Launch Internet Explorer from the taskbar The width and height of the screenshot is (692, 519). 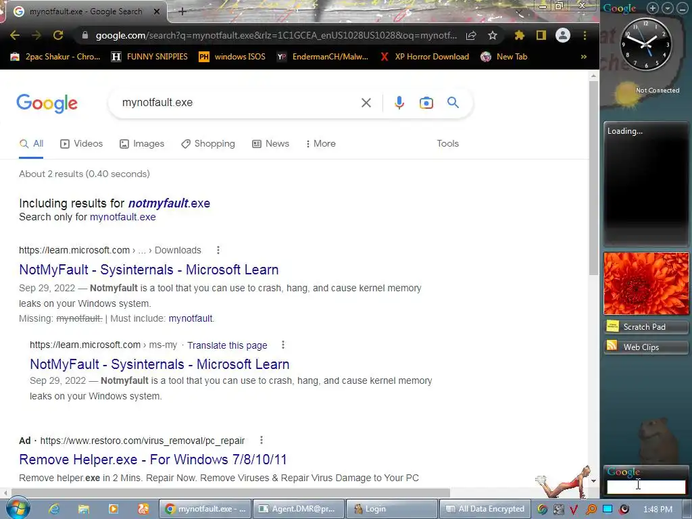pos(54,509)
